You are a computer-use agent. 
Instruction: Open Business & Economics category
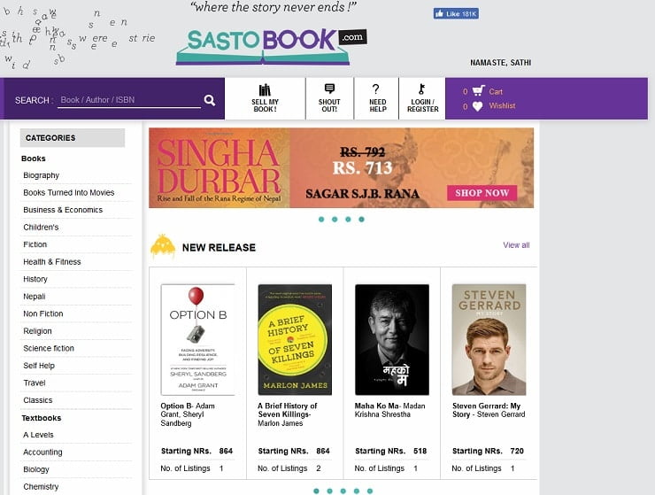63,210
